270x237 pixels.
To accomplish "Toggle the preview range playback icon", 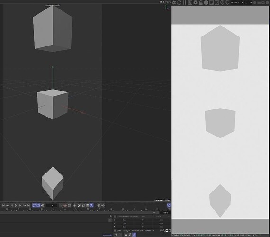I will point(38,205).
